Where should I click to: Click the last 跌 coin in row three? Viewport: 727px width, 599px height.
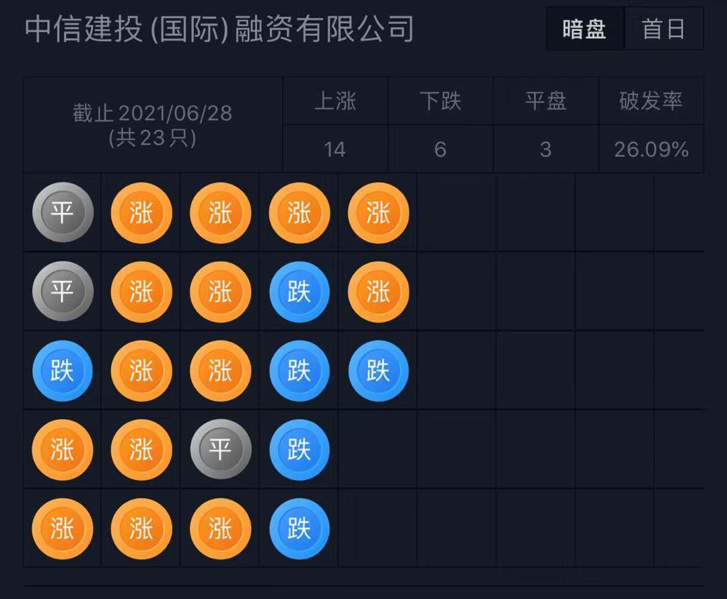pos(377,370)
